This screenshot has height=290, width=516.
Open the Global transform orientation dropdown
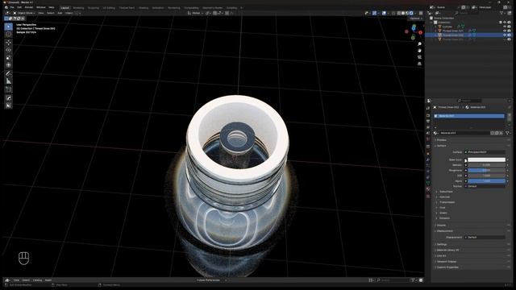pos(196,13)
